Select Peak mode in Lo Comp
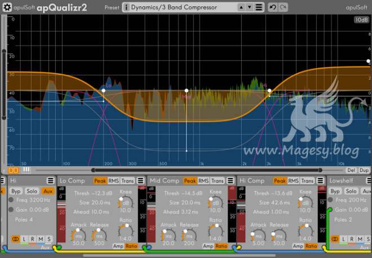This screenshot has height=258, width=372. click(100, 181)
